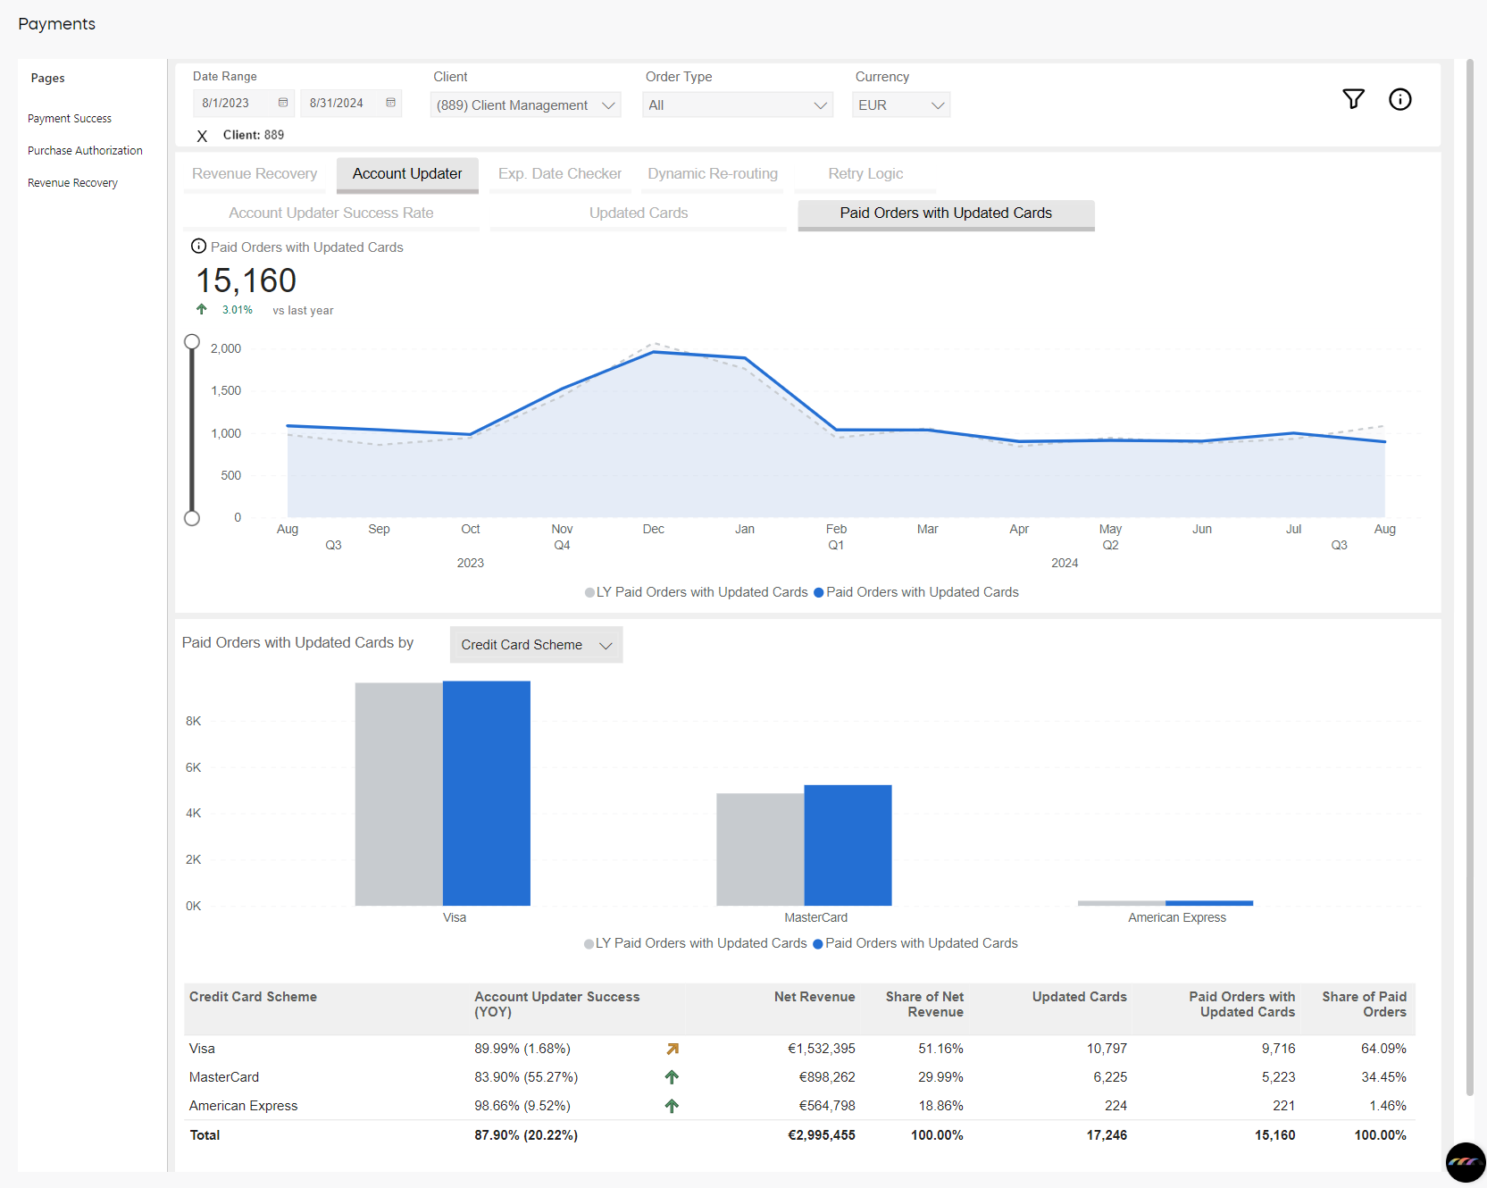The height and width of the screenshot is (1188, 1487).
Task: Click the vertical page scrollbar
Action: [1469, 577]
